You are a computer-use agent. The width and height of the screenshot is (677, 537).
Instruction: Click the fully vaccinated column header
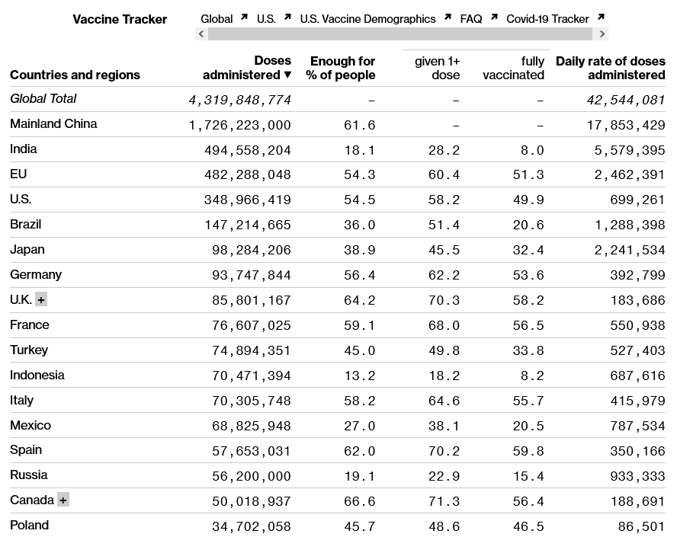(513, 68)
